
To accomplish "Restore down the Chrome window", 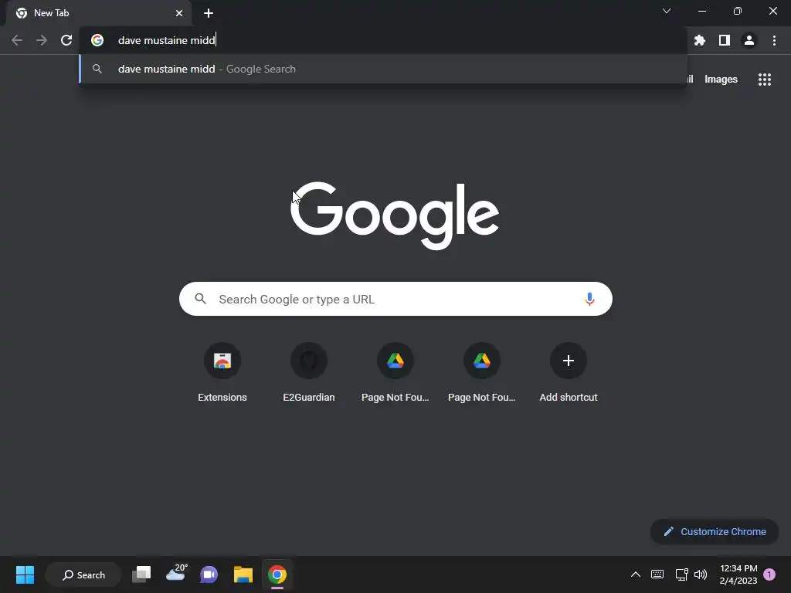I will pos(738,11).
